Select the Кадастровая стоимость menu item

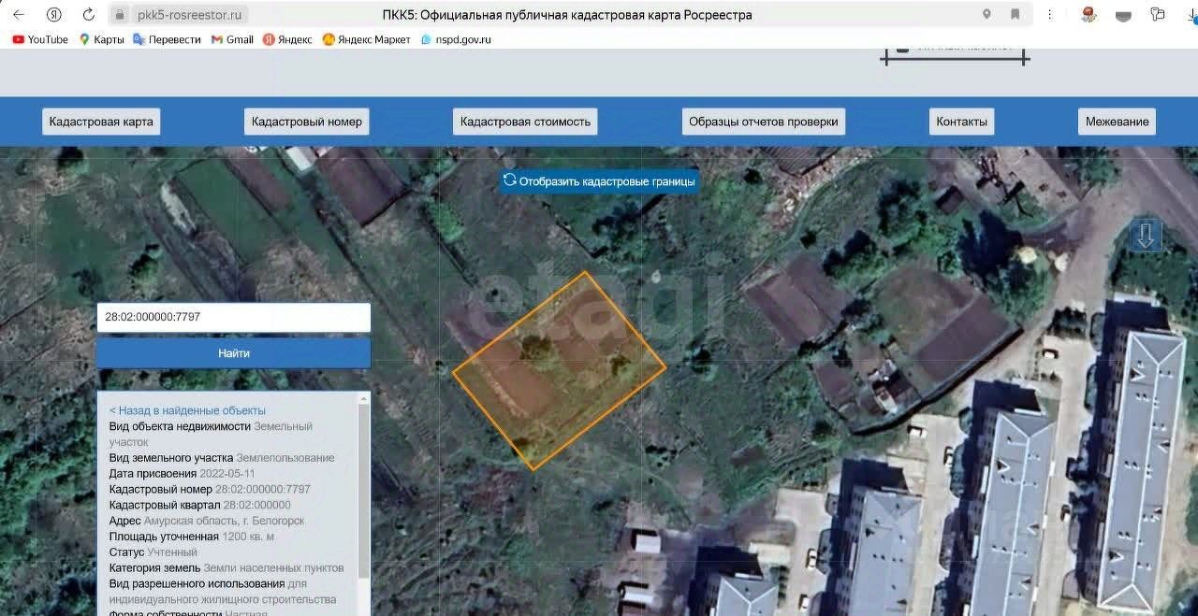pos(525,122)
